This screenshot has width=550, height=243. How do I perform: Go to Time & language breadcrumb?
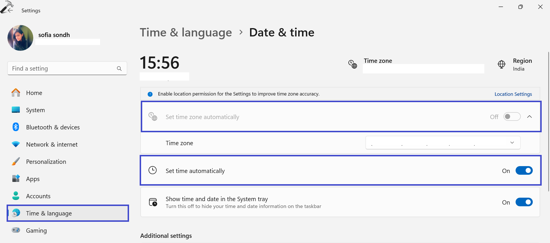(186, 32)
